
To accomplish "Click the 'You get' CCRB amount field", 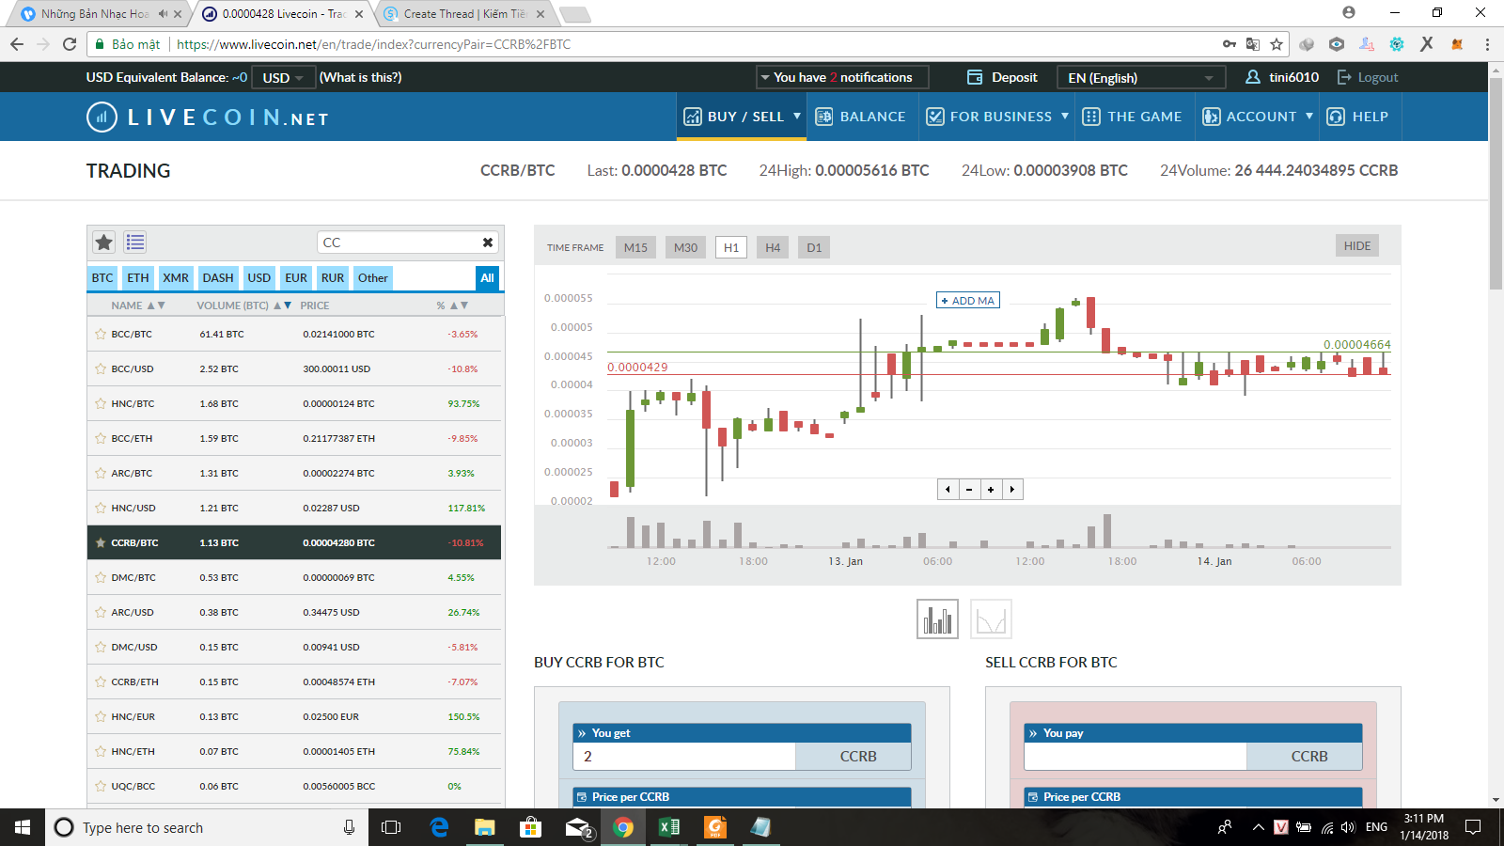I will click(x=684, y=756).
